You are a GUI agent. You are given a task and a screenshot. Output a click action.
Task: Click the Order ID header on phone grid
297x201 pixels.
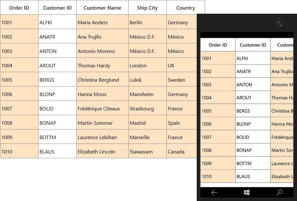(218, 45)
